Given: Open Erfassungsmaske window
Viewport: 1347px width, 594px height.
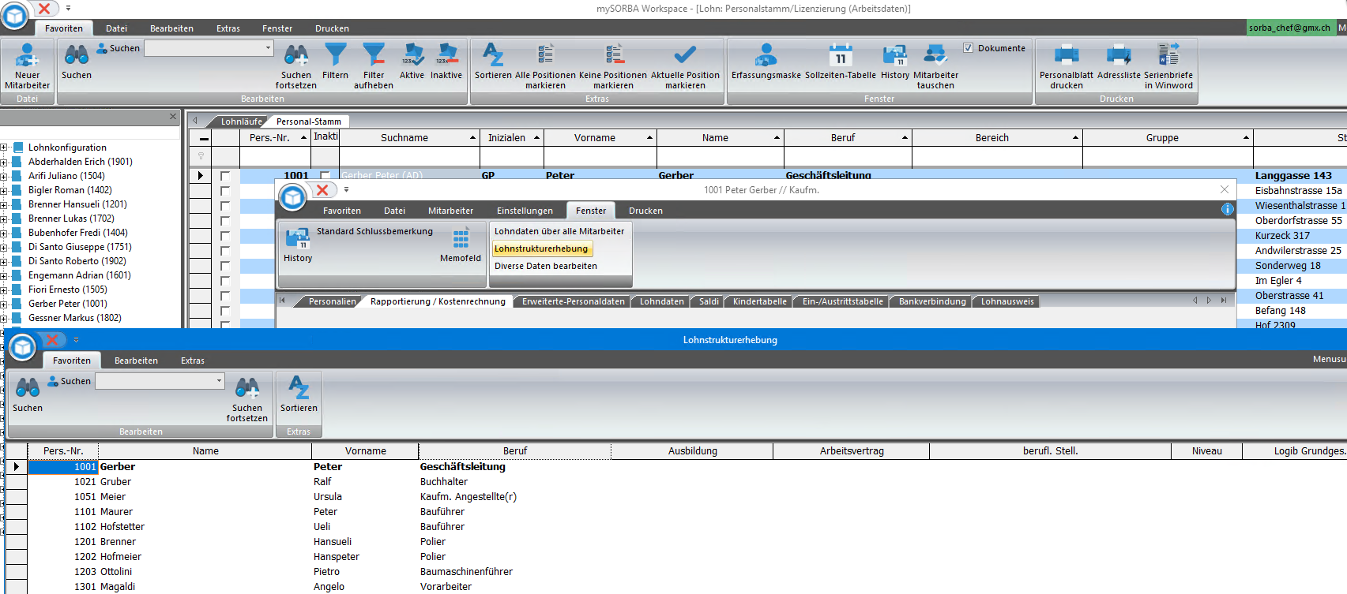Looking at the screenshot, I should (x=766, y=62).
